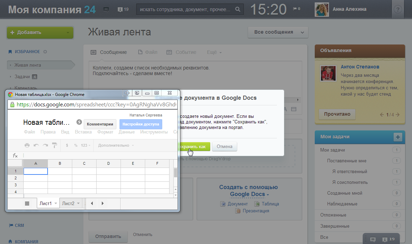Image resolution: width=412 pixels, height=244 pixels.
Task: Open the Ещё dropdown in post form
Action: [x=214, y=52]
